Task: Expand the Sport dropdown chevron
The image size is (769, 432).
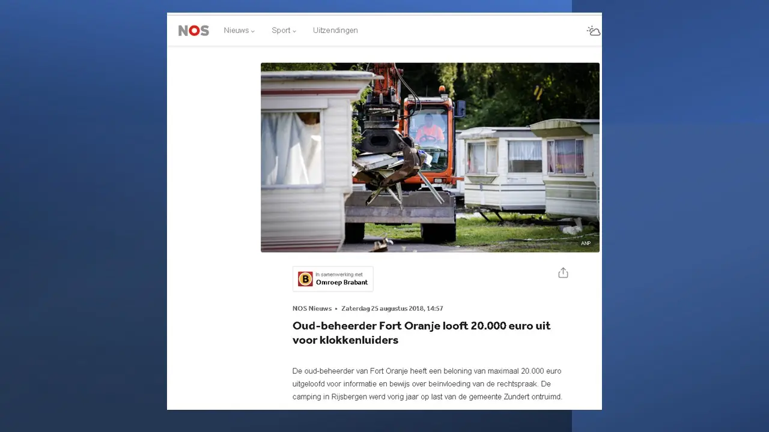Action: pyautogui.click(x=294, y=31)
